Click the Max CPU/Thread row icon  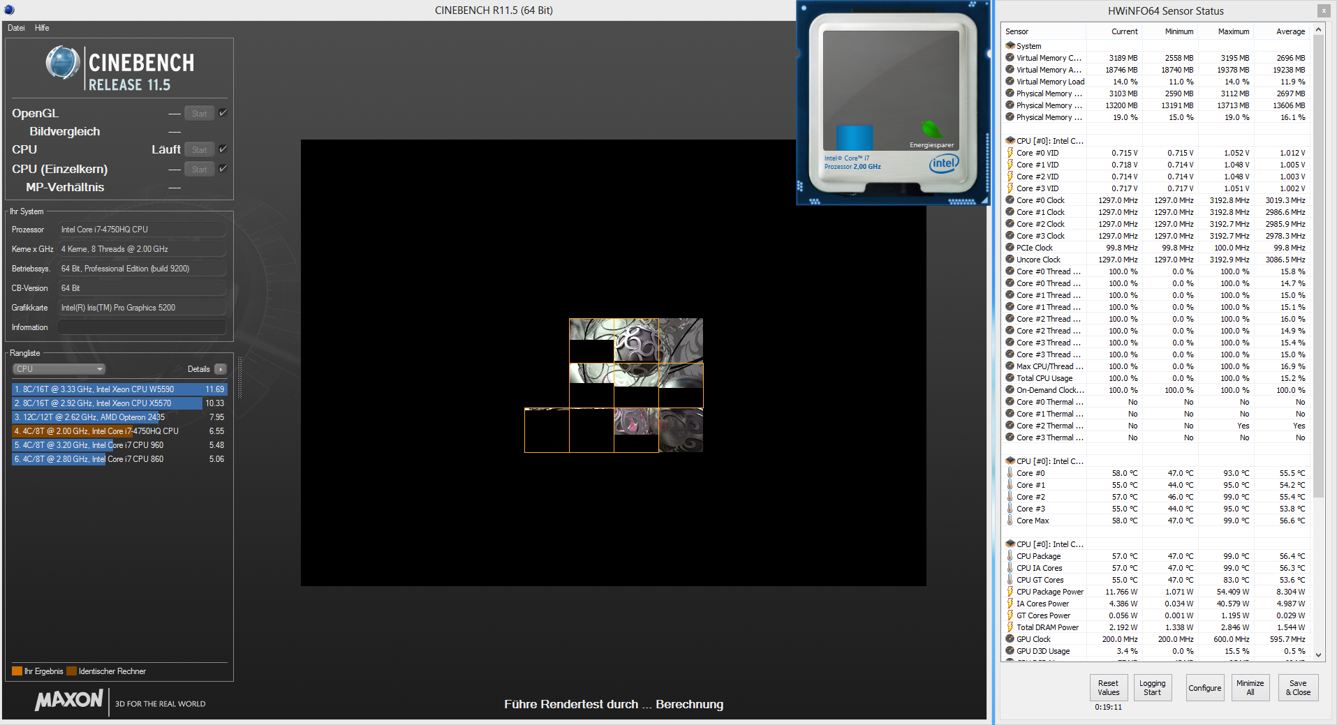1010,366
